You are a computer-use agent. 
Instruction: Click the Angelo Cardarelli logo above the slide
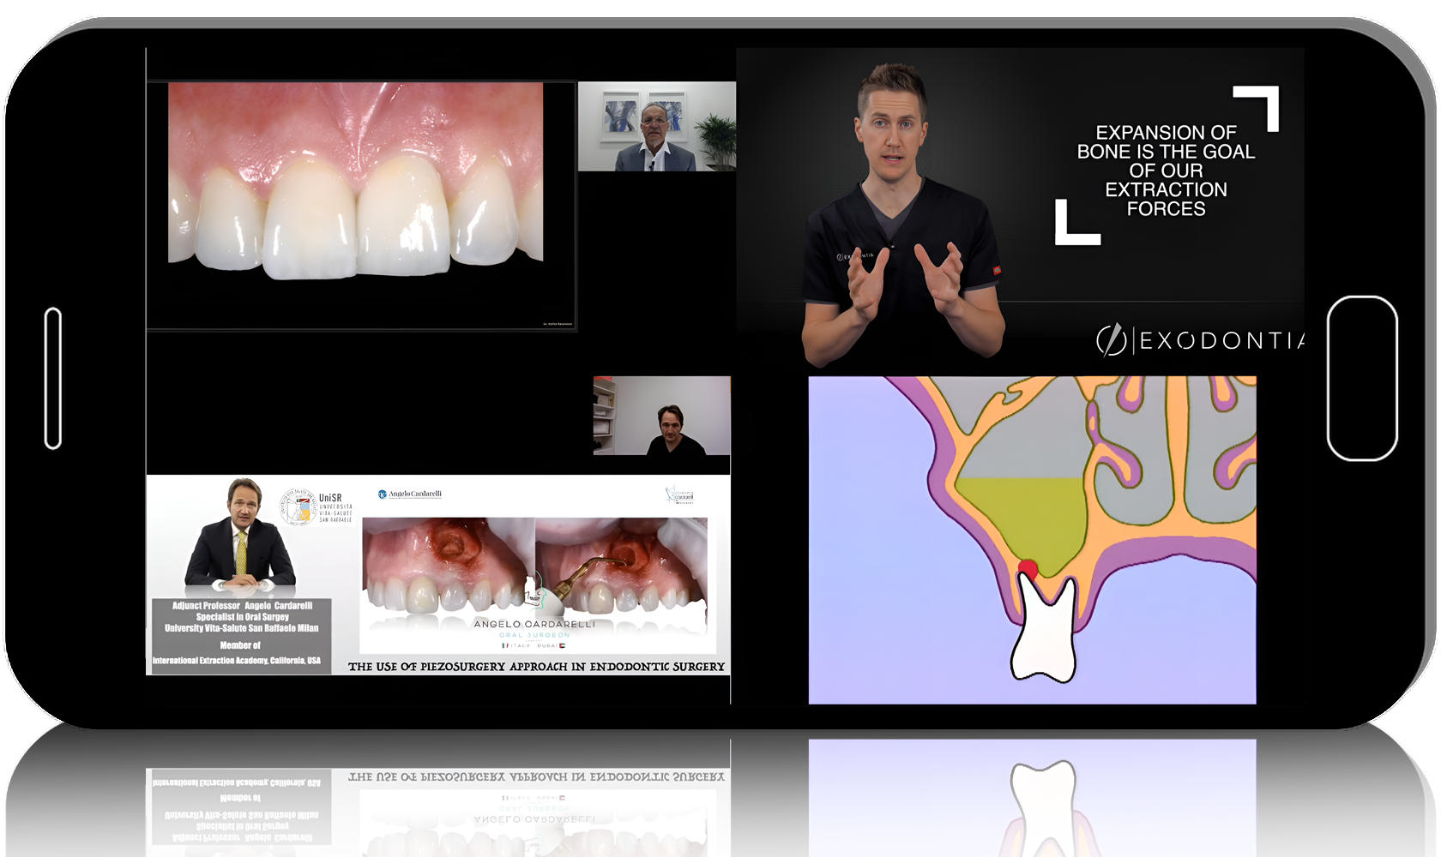click(410, 494)
